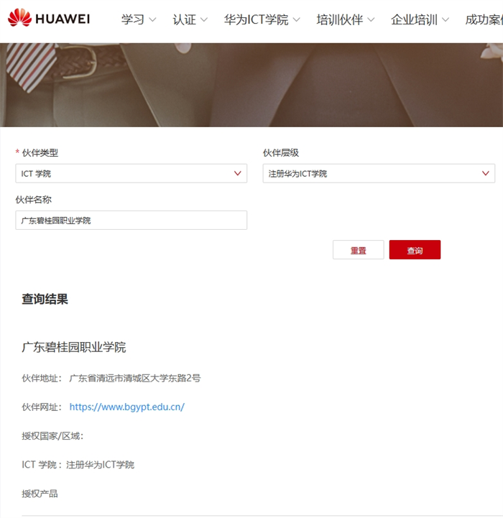Click the 广东碧桂园职业学院 result title
The height and width of the screenshot is (518, 503).
click(x=74, y=347)
